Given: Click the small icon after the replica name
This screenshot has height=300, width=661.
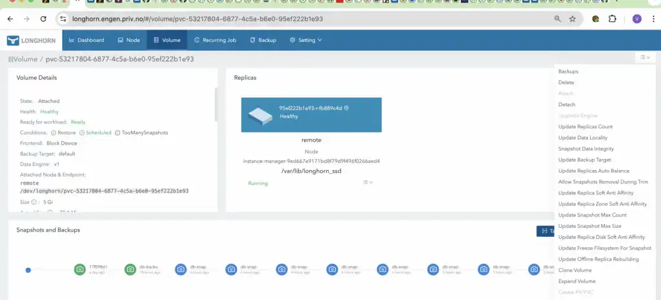Looking at the screenshot, I should 347,108.
